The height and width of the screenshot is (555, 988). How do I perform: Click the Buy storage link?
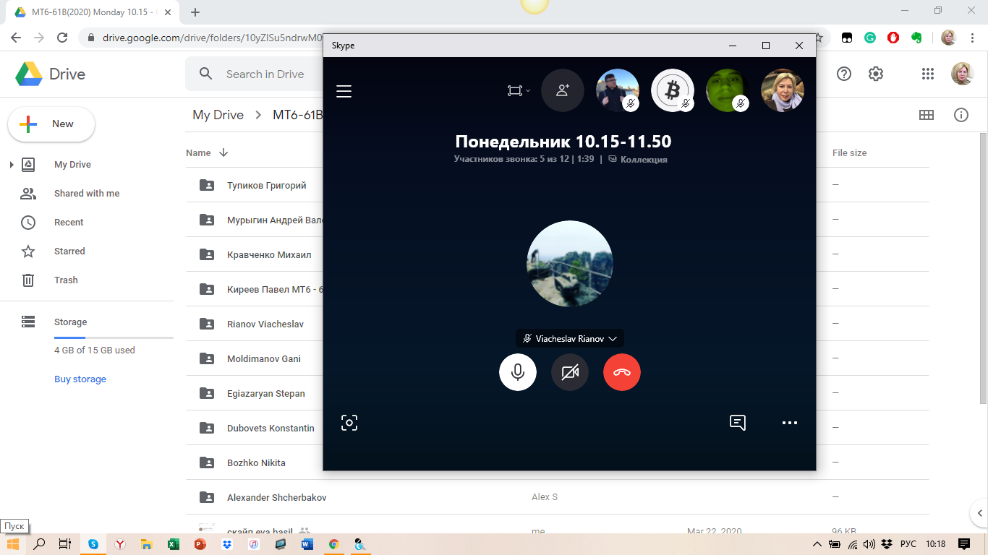[x=80, y=379]
